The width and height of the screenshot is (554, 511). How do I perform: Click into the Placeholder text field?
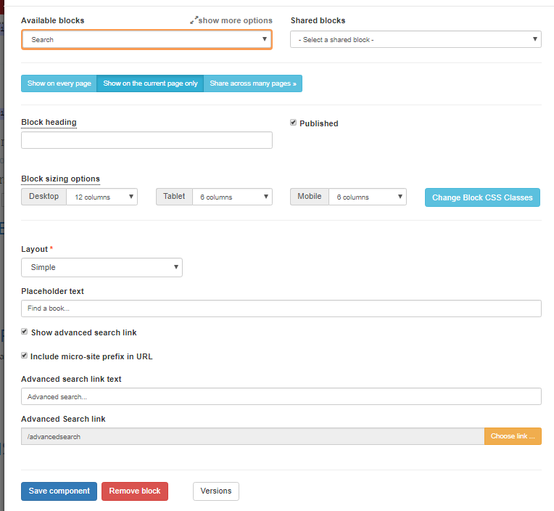[x=281, y=308]
